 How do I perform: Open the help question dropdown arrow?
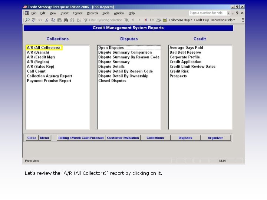click(x=228, y=13)
